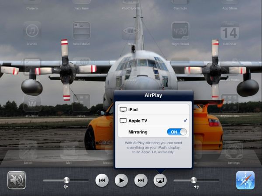Open the dimmed iTunes app icon
The width and height of the screenshot is (262, 196).
[32, 30]
